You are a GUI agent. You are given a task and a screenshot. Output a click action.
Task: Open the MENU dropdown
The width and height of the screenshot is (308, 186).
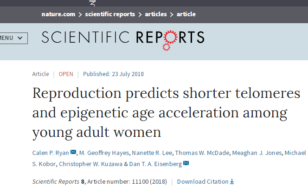[x=13, y=38]
